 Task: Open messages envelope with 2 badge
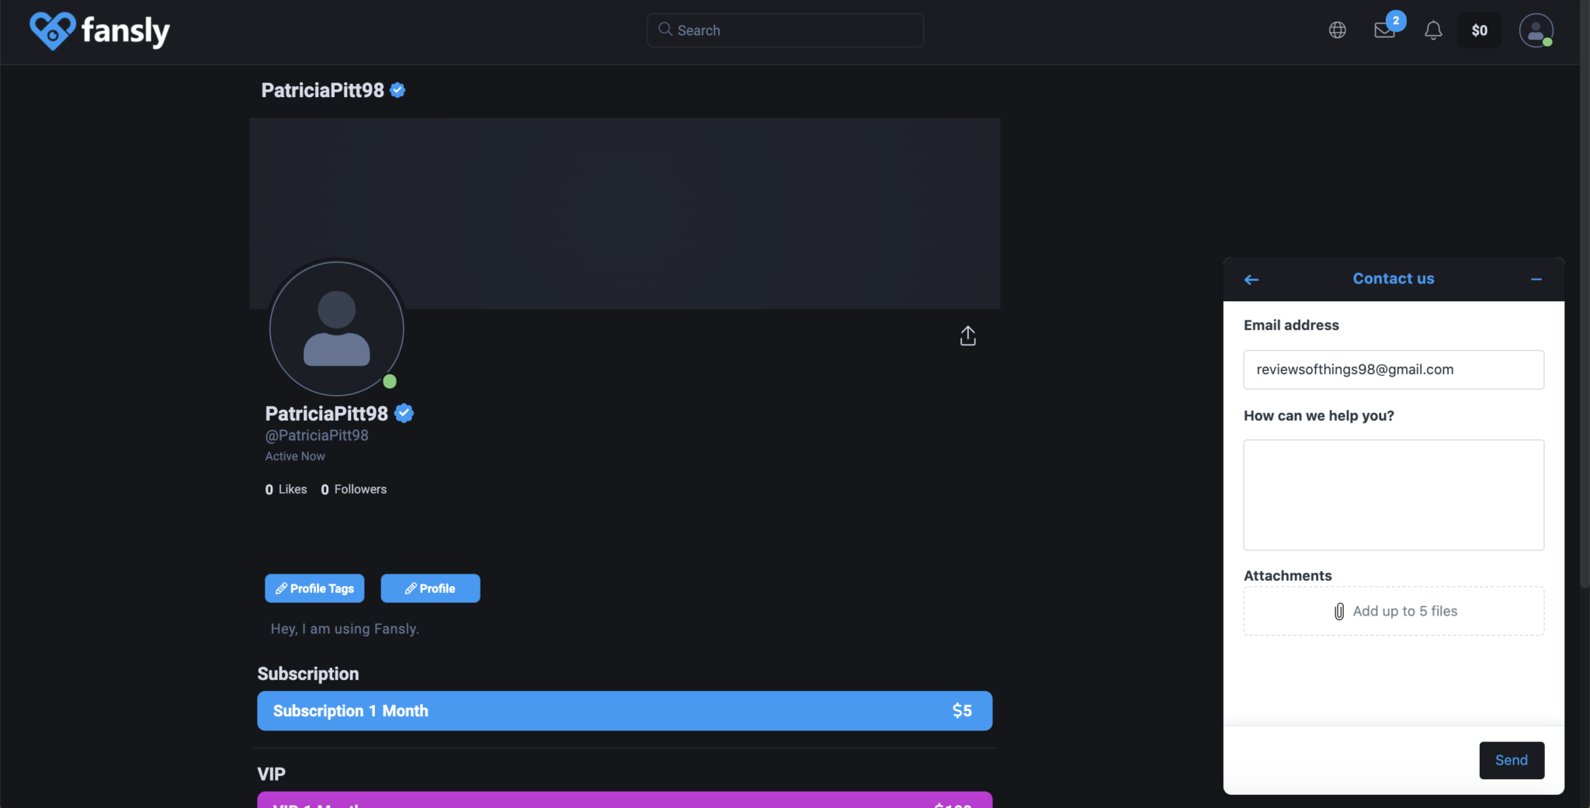point(1385,30)
